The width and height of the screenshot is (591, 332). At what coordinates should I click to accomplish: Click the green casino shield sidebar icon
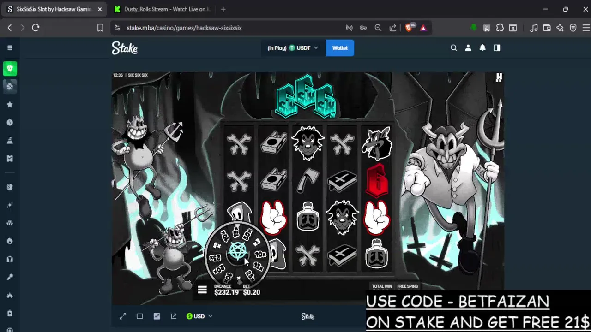coord(10,69)
